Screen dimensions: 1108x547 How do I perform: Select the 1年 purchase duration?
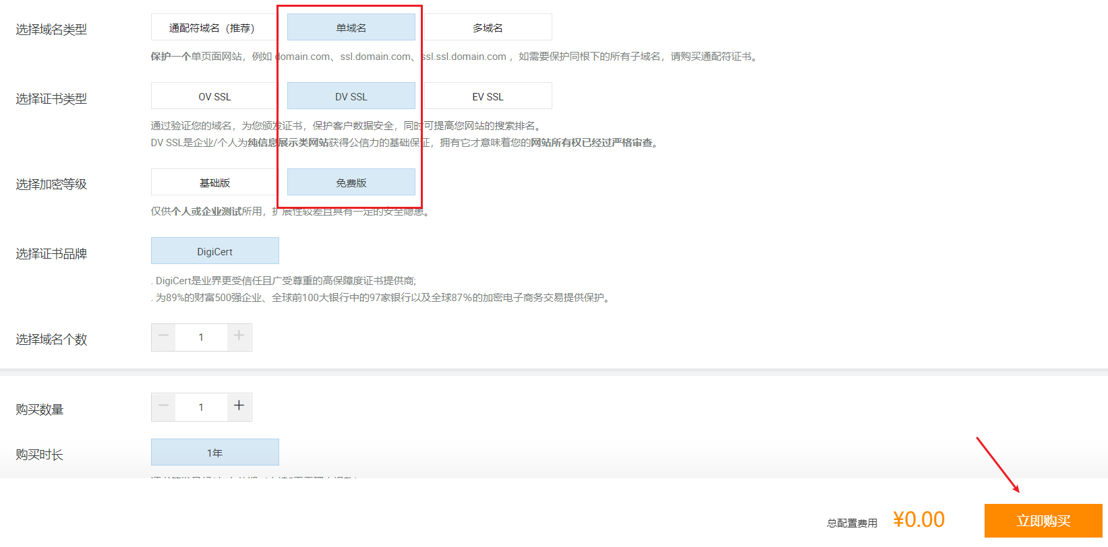tap(214, 453)
